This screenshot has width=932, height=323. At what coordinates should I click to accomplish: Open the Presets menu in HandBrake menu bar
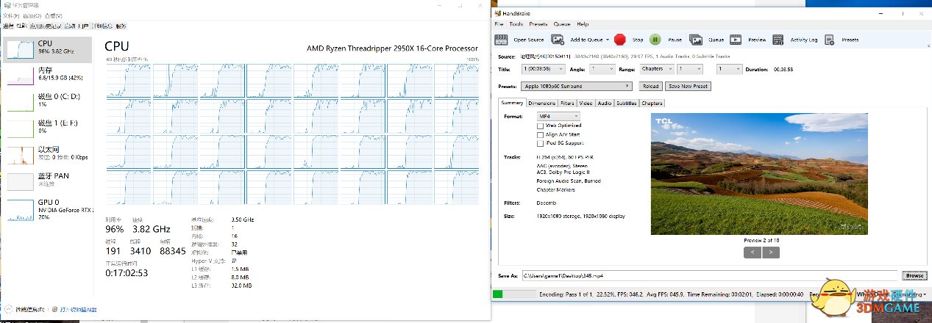(x=538, y=24)
